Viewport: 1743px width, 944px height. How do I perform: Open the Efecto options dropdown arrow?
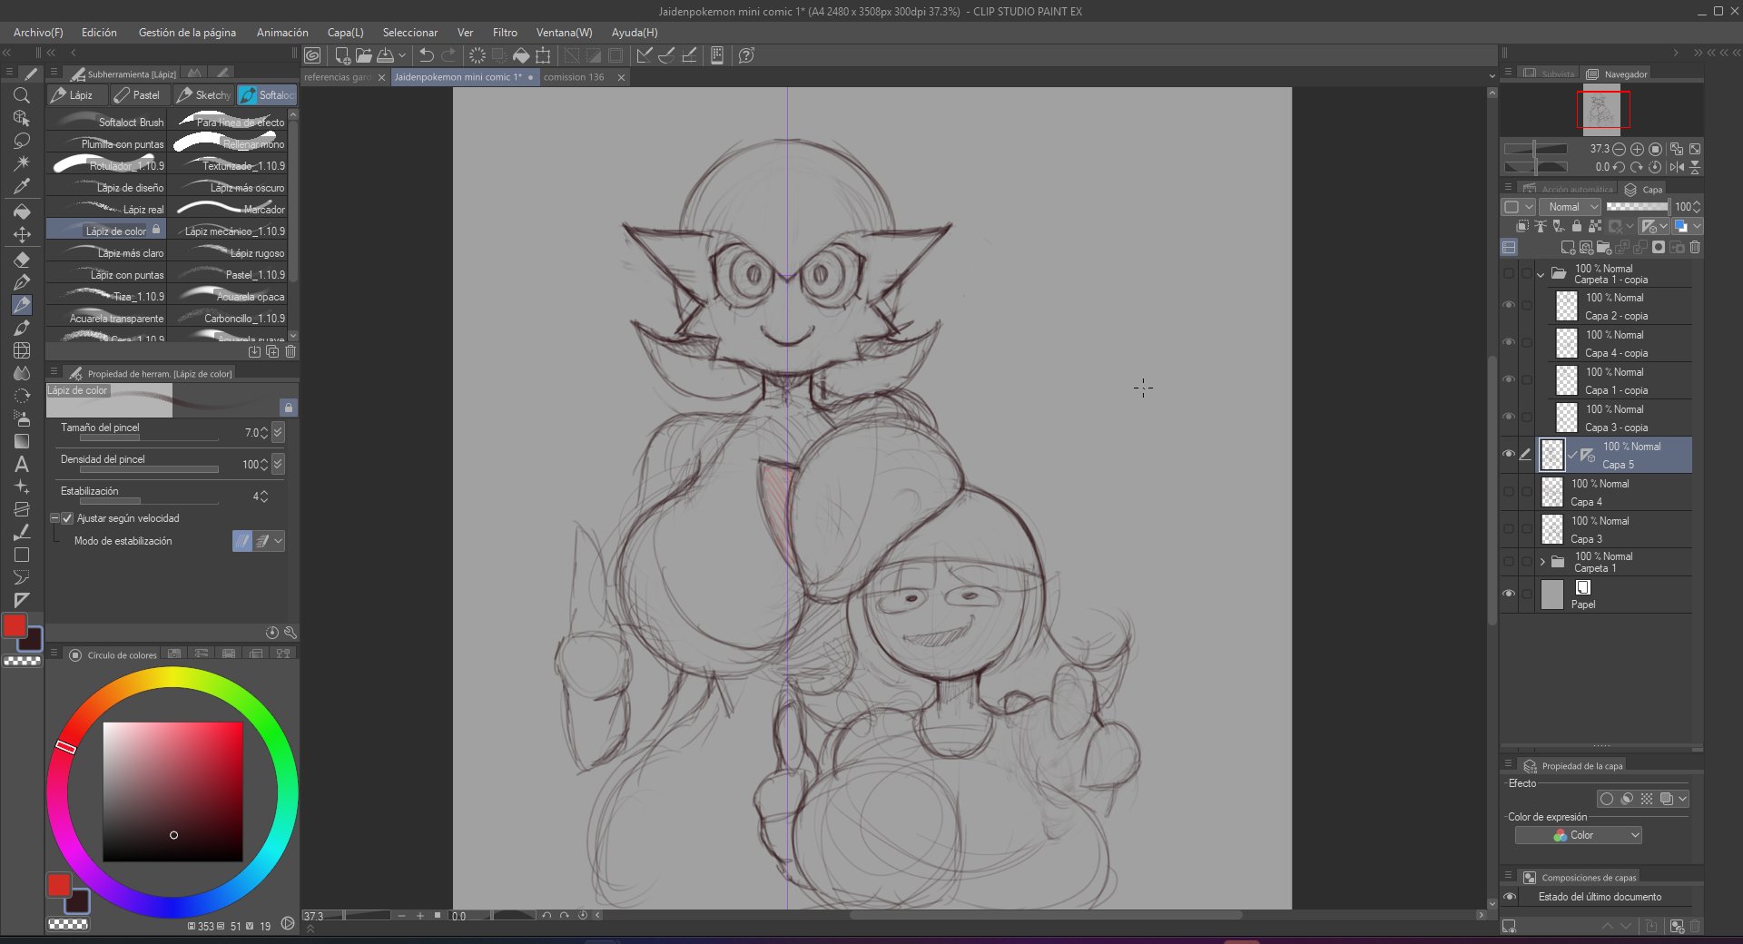[x=1683, y=799]
